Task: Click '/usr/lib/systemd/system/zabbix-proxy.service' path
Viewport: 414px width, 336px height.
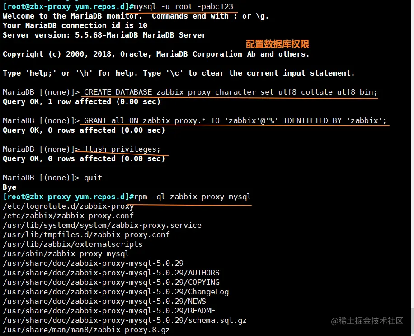Action: (x=102, y=226)
